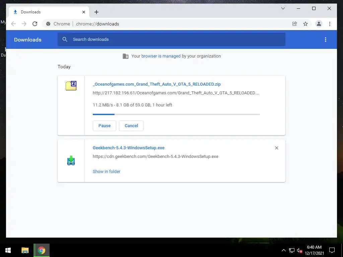Screen dimensions: 343x257
Task: Minimize the Chrome window
Action: coord(298,8)
